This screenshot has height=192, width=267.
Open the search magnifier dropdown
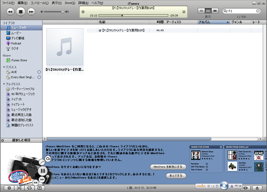click(x=226, y=11)
